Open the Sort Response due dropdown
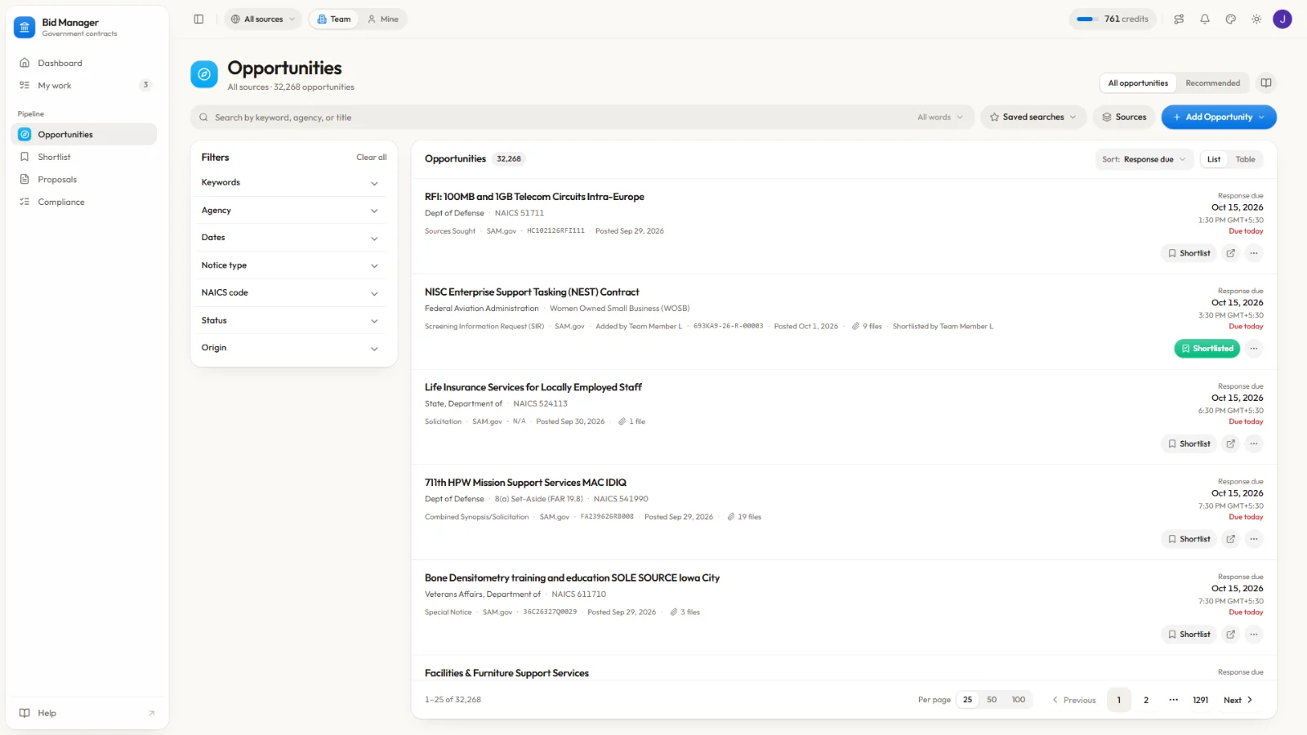This screenshot has width=1307, height=735. point(1144,159)
